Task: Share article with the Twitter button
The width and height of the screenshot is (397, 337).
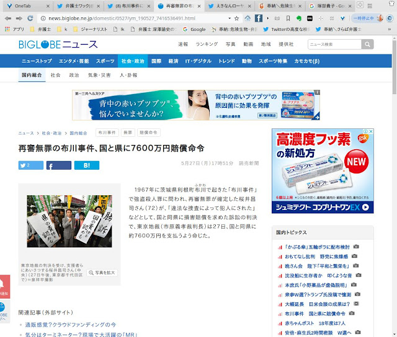Action: (x=31, y=165)
